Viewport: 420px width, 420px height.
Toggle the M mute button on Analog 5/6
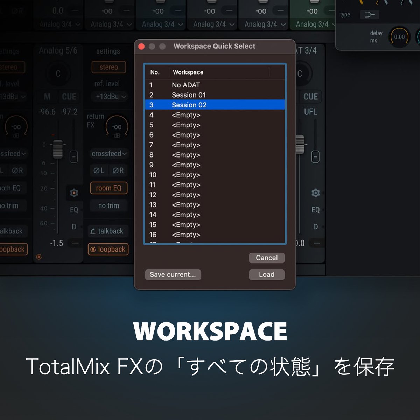pos(47,97)
